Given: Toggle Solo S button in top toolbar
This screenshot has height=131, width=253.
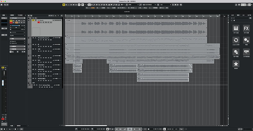Looking at the screenshot, I should tap(66, 5).
